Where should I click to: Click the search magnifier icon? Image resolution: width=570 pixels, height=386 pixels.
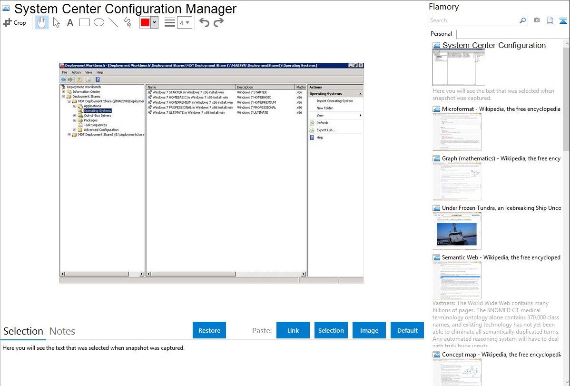tap(523, 20)
